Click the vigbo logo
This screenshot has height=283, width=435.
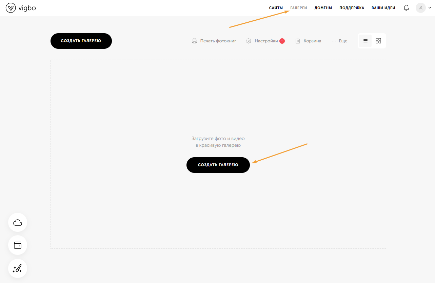pos(21,8)
